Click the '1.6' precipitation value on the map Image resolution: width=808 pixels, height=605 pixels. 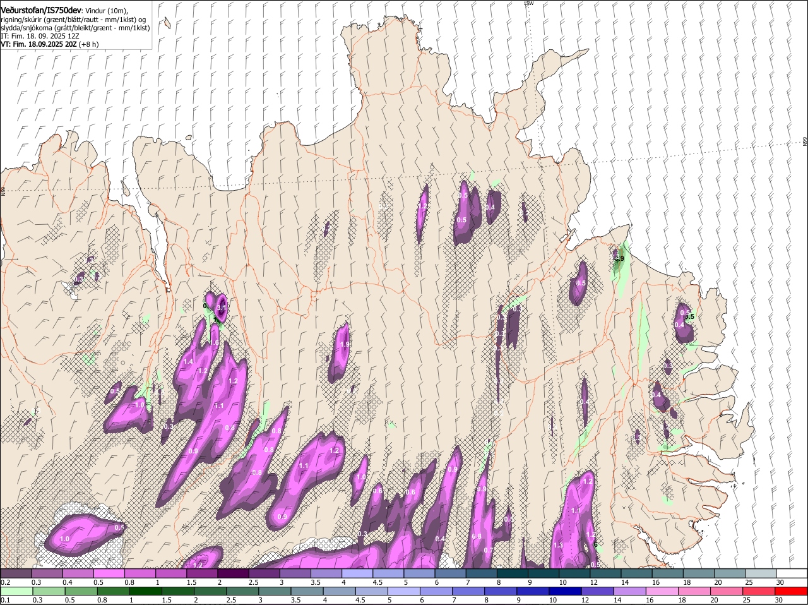pyautogui.click(x=214, y=343)
